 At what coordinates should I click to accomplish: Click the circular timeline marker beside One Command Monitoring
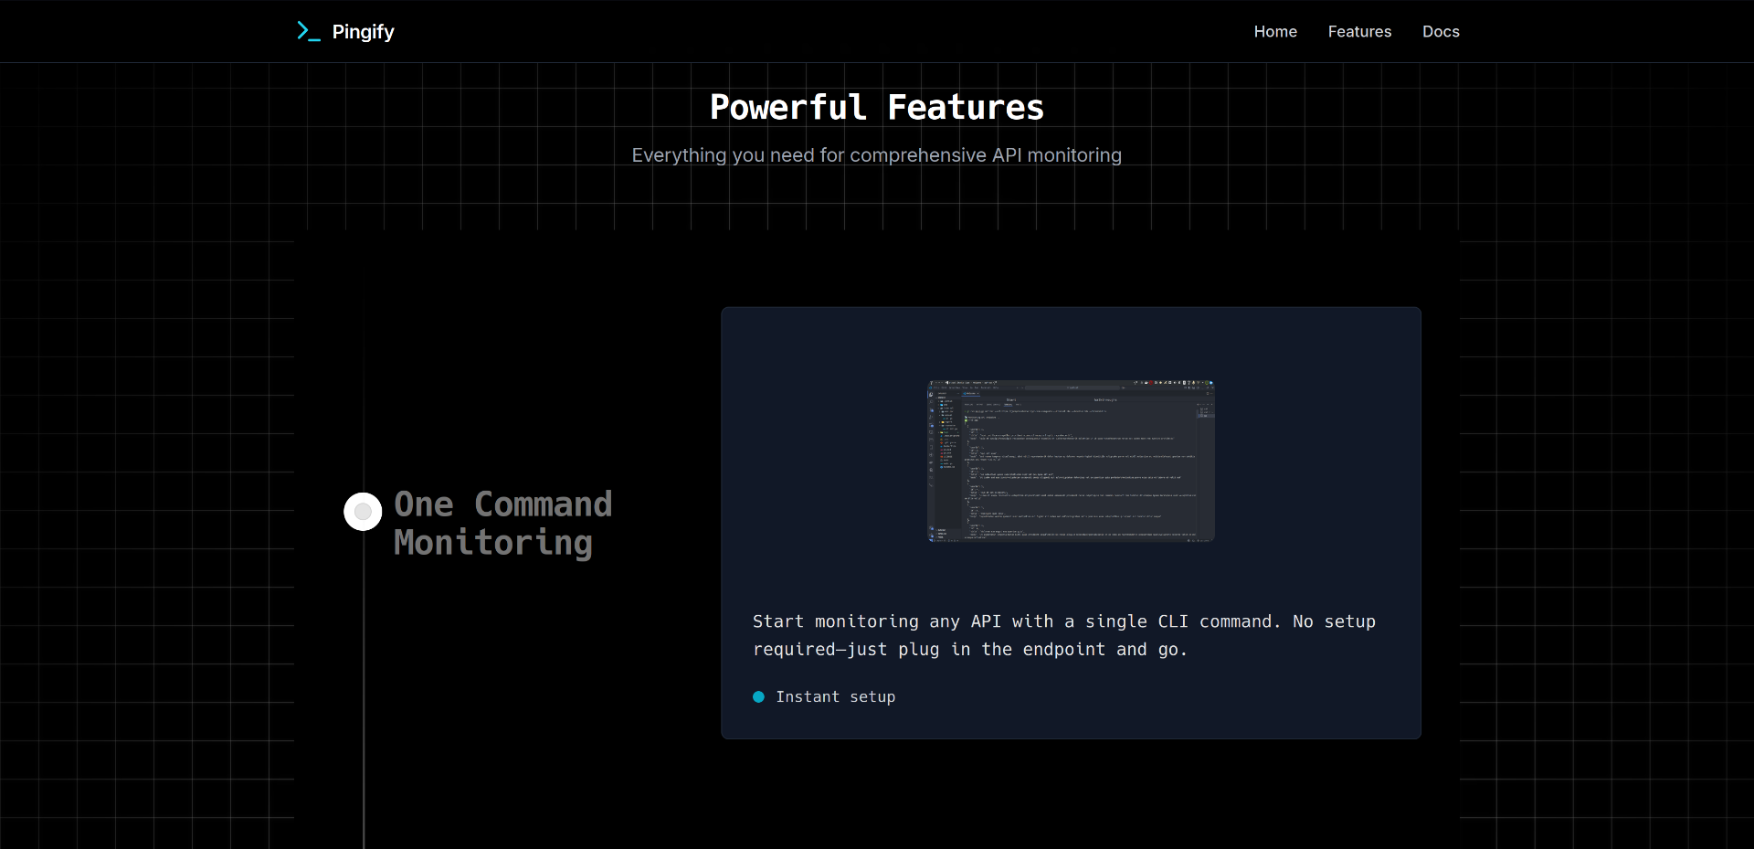[x=362, y=512]
